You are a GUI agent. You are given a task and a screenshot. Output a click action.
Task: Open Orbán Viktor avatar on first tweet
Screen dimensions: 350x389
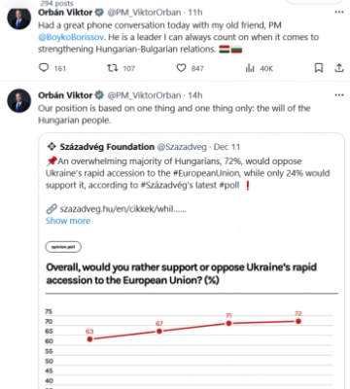coord(19,18)
